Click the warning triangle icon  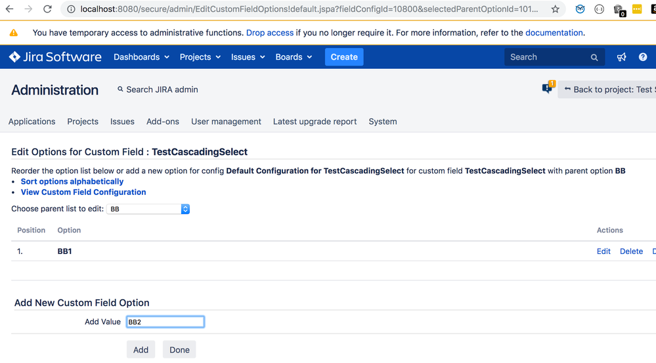(14, 33)
